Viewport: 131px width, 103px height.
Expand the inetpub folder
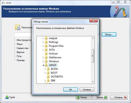click(43, 38)
